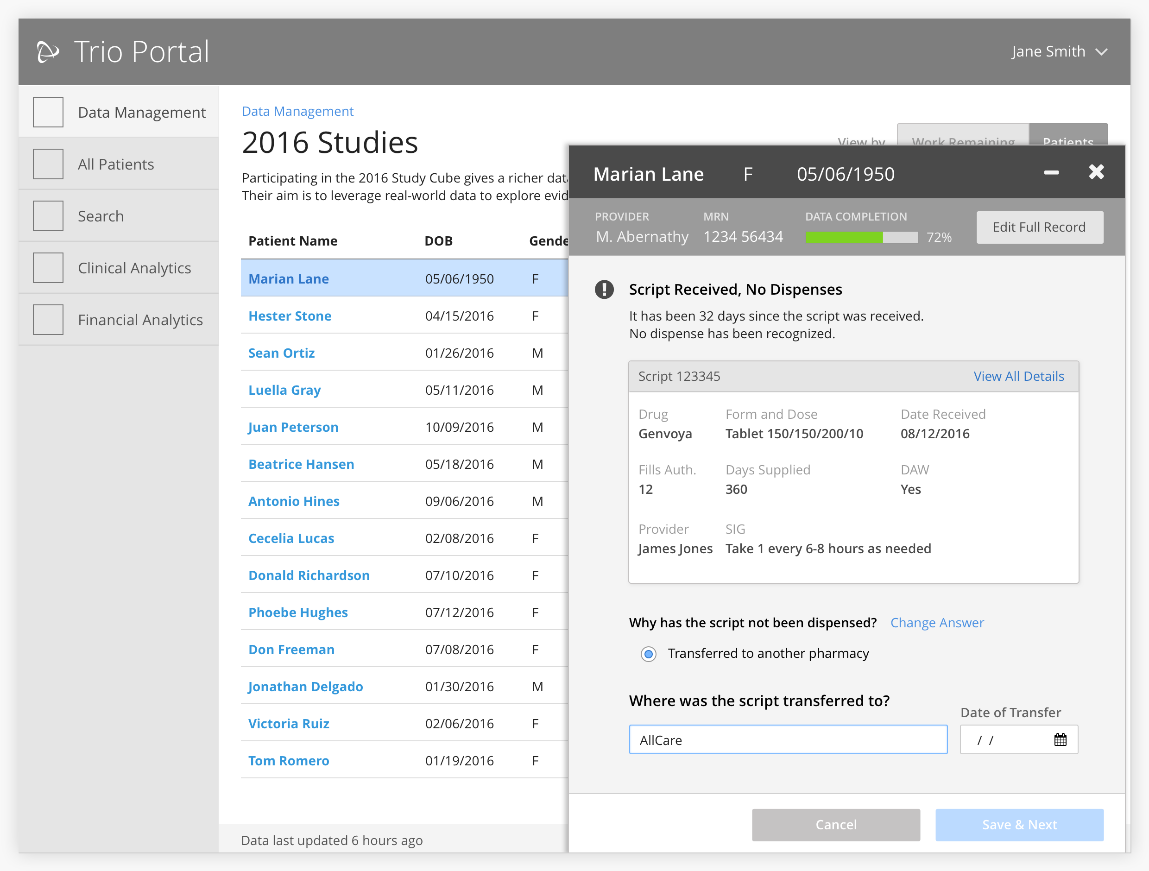Open patient Marian Lane row link

click(289, 279)
